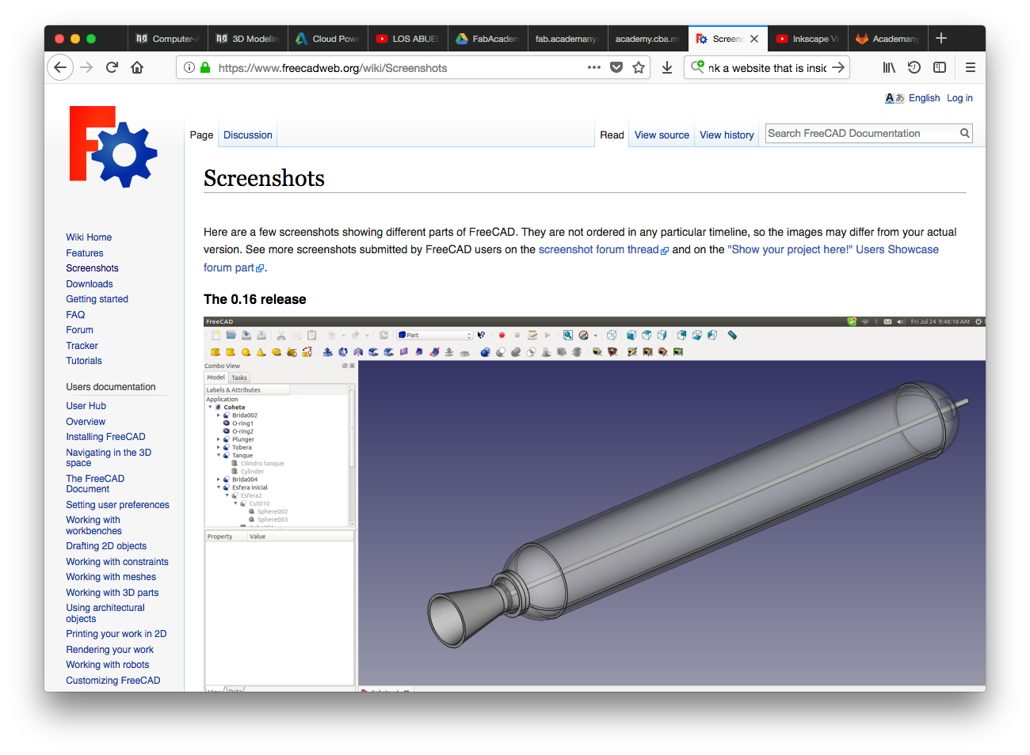
Task: Switch to the Cloud Powered tab
Action: 327,39
